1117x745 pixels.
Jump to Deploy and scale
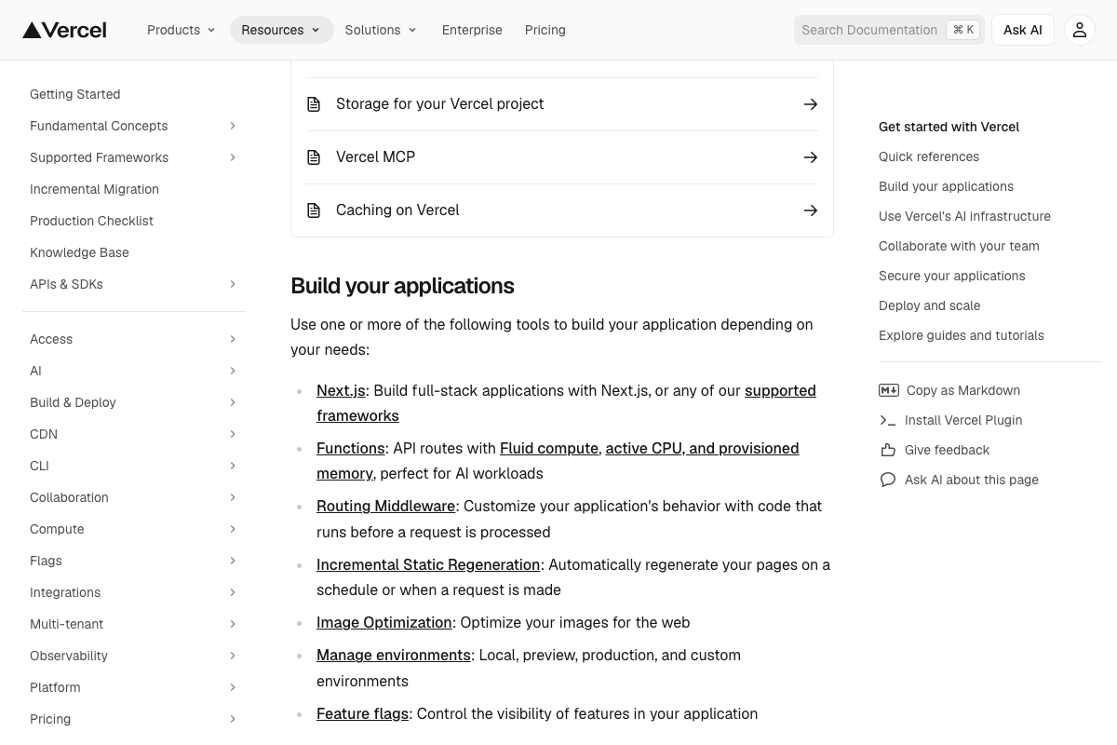(x=929, y=305)
